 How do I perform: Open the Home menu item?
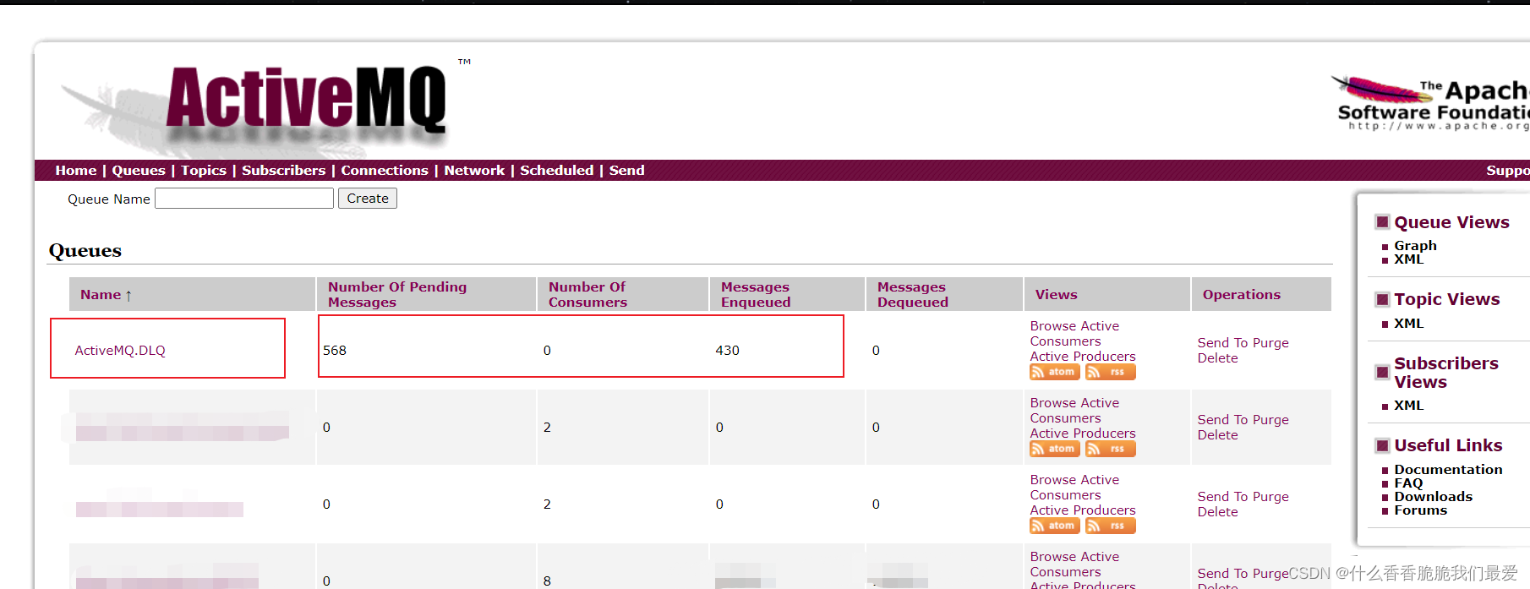pyautogui.click(x=76, y=170)
